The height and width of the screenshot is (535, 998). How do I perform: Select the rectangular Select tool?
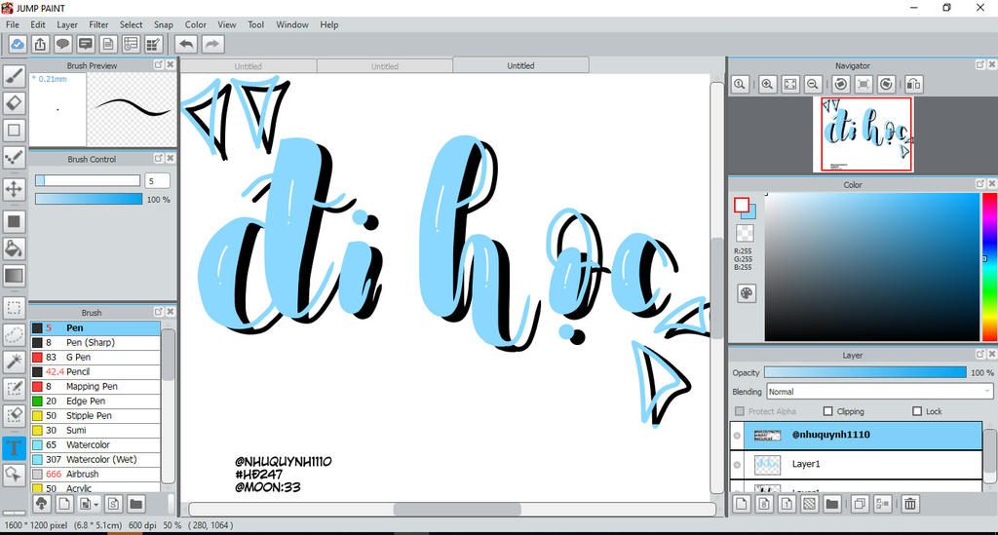click(14, 309)
